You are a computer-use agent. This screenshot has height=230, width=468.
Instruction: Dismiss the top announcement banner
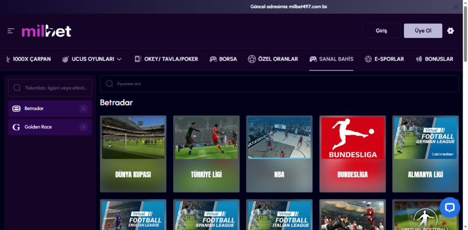(456, 7)
